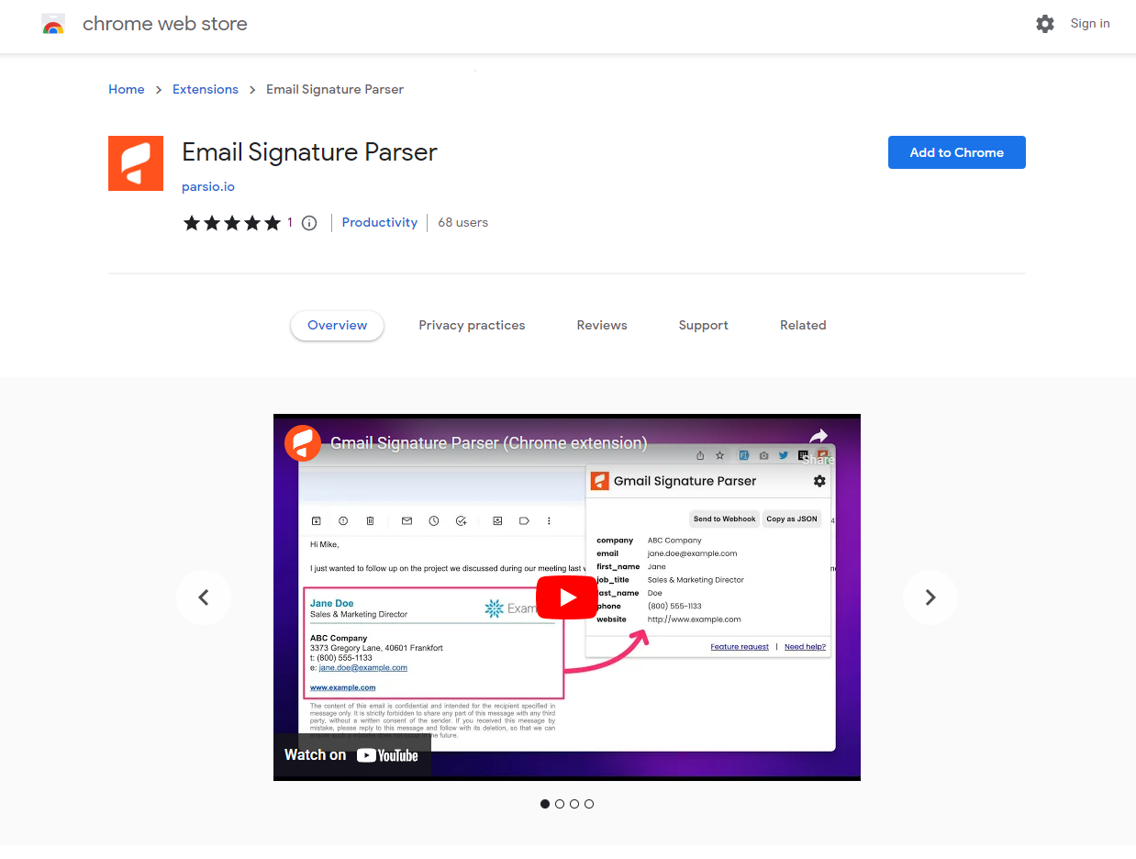Open the Privacy practices tab
1136x859 pixels.
tap(472, 325)
